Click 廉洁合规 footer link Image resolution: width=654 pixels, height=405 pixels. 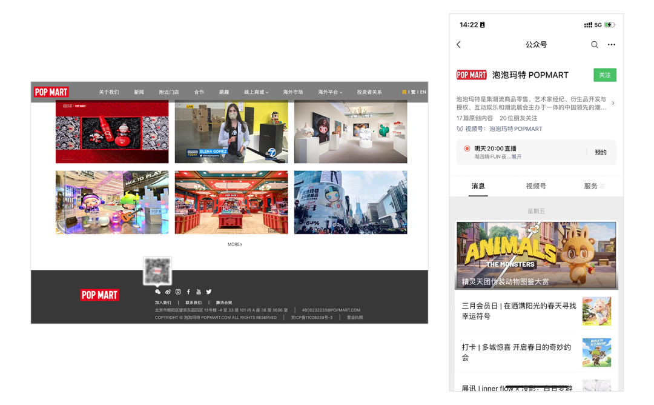point(224,303)
